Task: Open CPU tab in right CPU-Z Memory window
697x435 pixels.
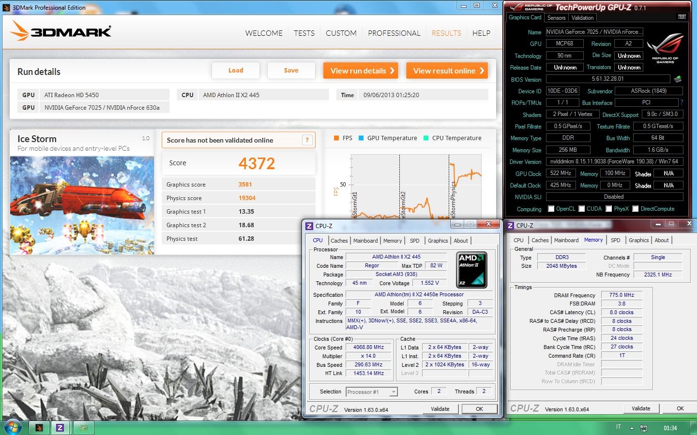Action: pos(518,240)
